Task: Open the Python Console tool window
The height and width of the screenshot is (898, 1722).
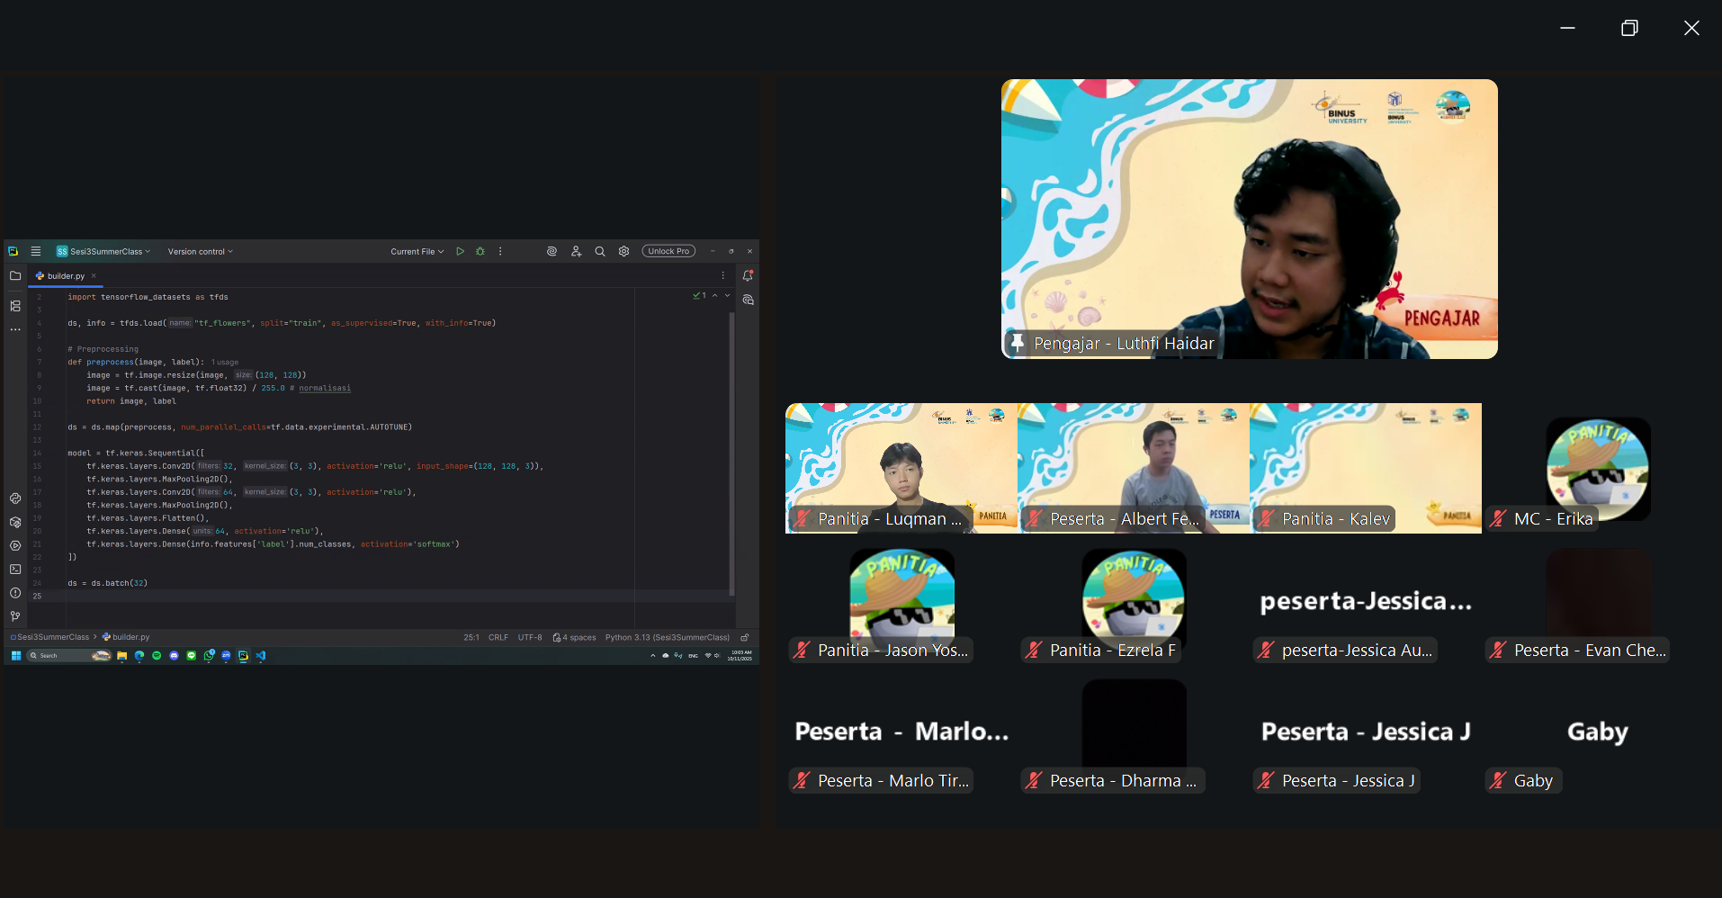Action: [x=15, y=498]
